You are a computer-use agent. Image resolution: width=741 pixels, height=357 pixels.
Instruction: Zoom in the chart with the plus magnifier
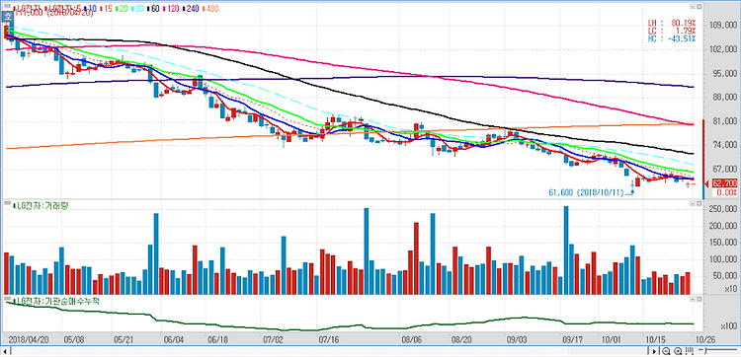[x=678, y=351]
